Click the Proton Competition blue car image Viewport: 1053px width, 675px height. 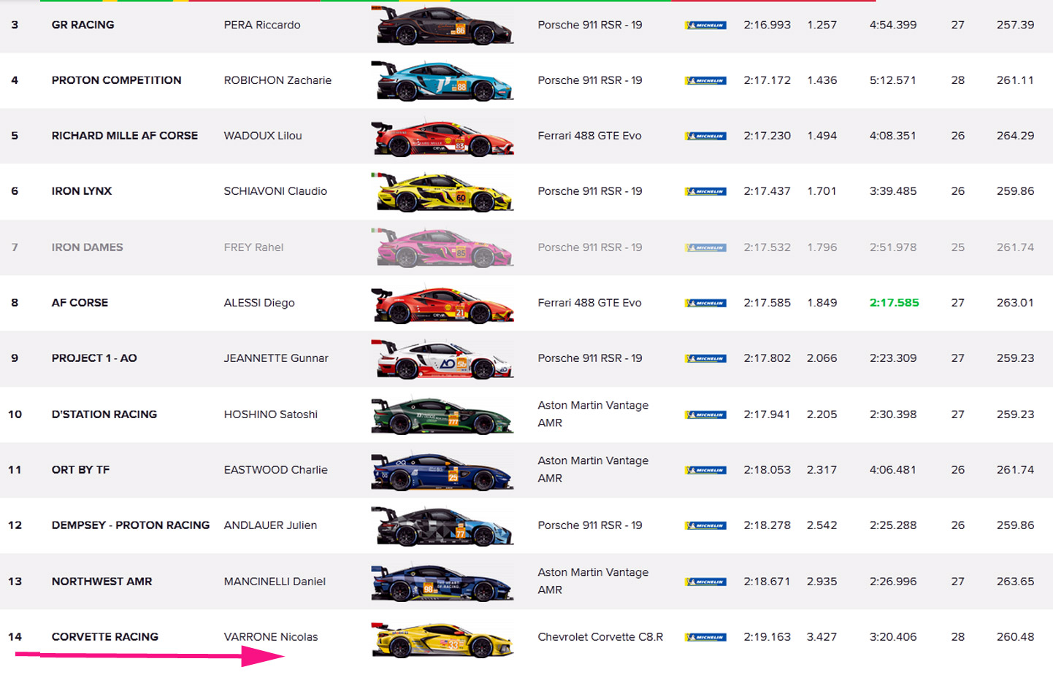click(443, 81)
